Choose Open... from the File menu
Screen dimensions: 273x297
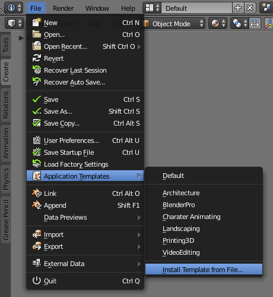(85, 35)
